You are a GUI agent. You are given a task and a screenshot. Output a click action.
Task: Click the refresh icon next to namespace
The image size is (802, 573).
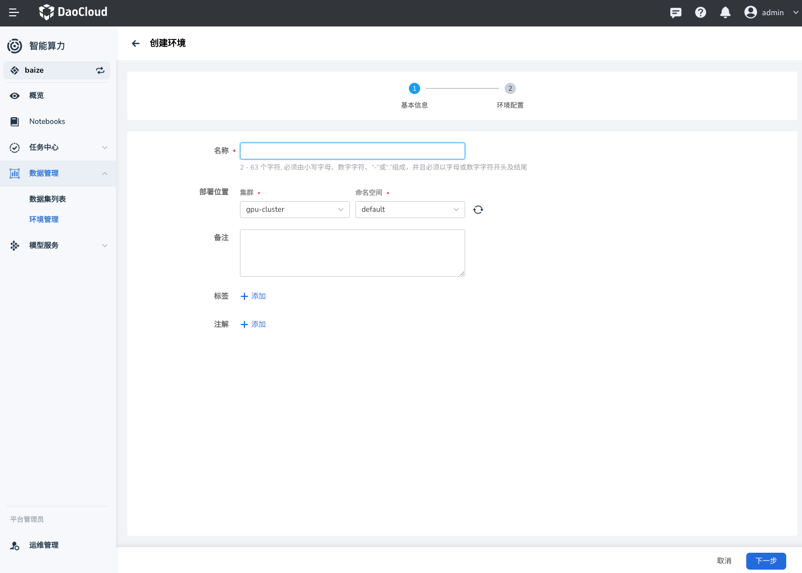[478, 210]
